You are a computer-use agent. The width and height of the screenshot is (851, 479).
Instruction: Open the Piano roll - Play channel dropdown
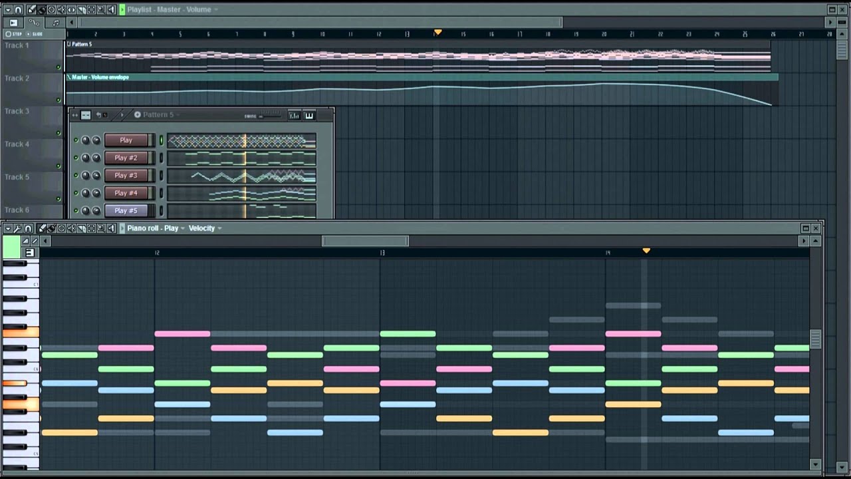point(183,228)
